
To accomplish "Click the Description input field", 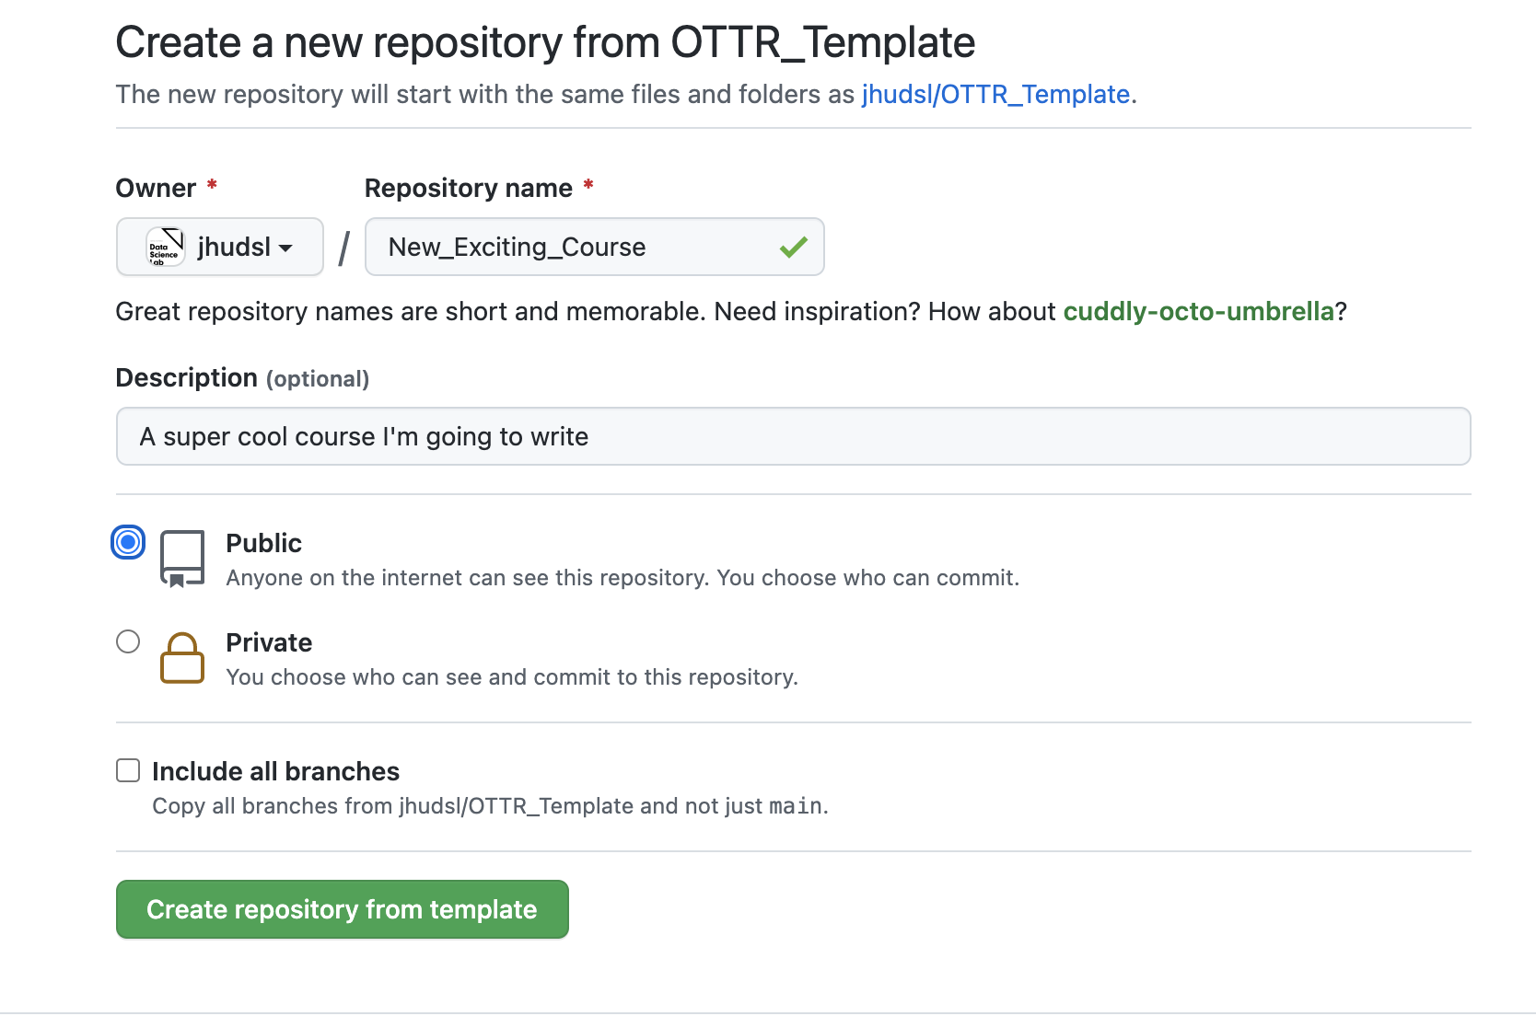I will click(794, 436).
